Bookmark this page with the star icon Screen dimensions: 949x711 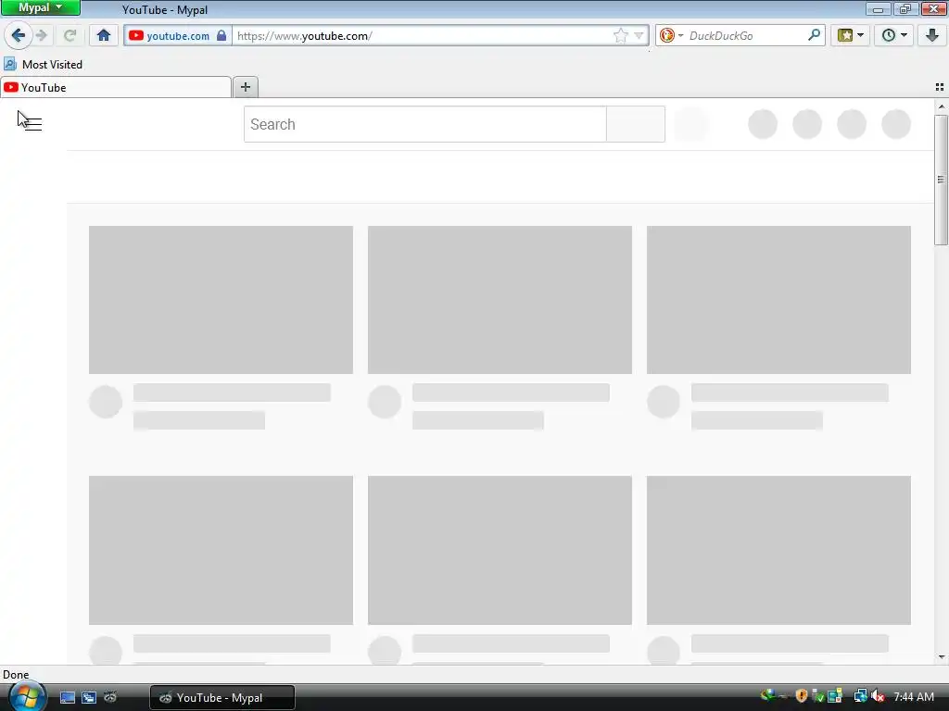click(x=621, y=36)
